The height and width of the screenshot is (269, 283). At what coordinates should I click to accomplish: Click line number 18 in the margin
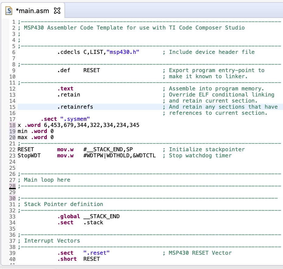[12, 125]
